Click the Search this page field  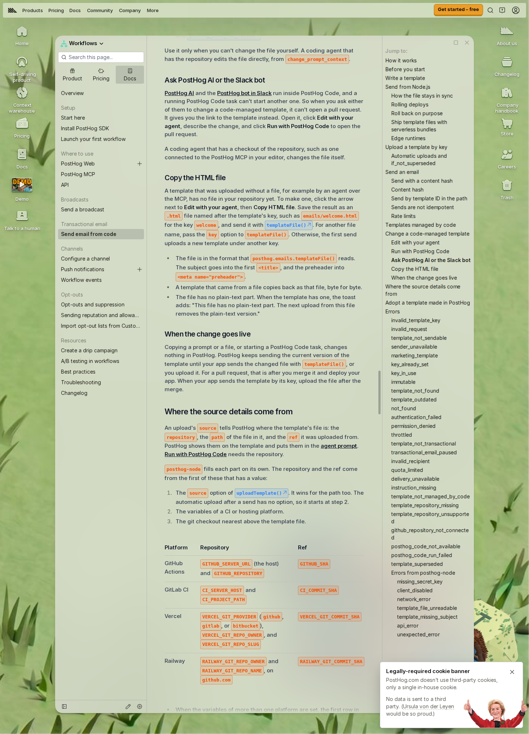coord(101,57)
